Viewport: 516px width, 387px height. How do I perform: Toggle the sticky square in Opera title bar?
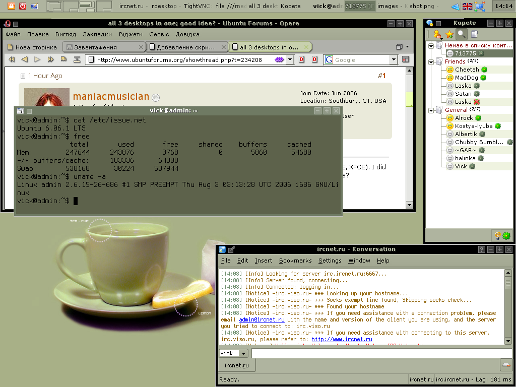coord(16,24)
